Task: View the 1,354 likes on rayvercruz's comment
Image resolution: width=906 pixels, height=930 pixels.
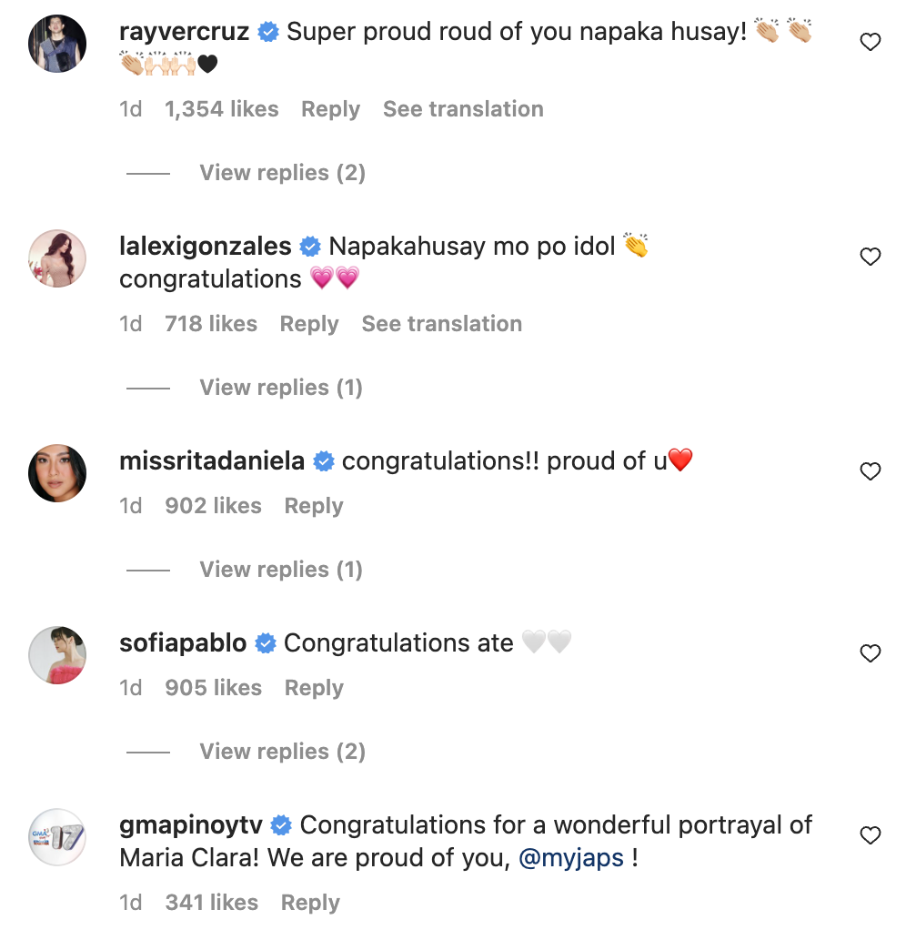Action: point(221,109)
